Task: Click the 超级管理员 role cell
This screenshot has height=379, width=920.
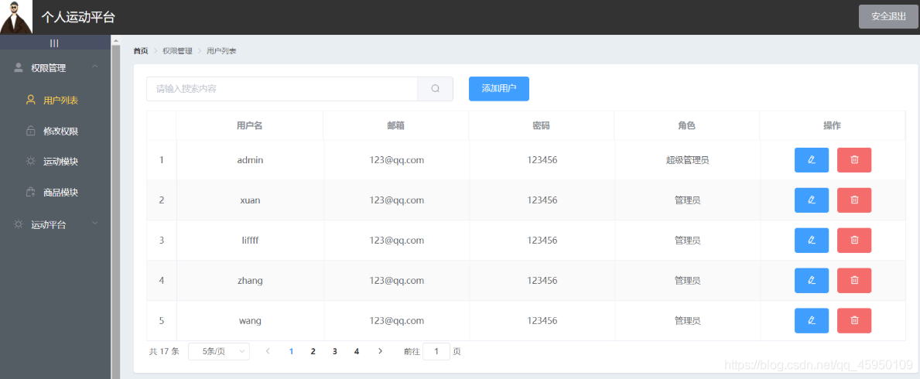Action: [x=687, y=159]
